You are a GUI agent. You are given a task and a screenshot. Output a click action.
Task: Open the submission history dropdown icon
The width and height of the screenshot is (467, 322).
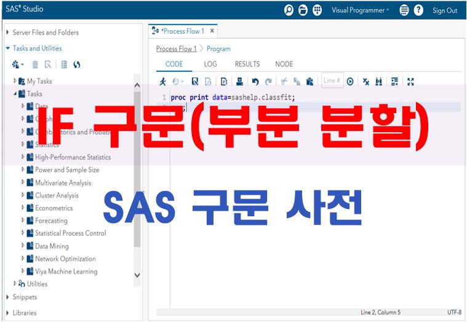coord(178,82)
